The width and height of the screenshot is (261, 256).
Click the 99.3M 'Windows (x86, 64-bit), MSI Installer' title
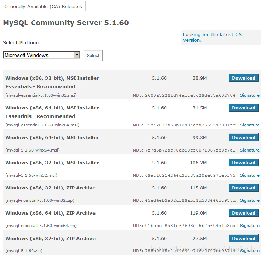tap(52, 138)
